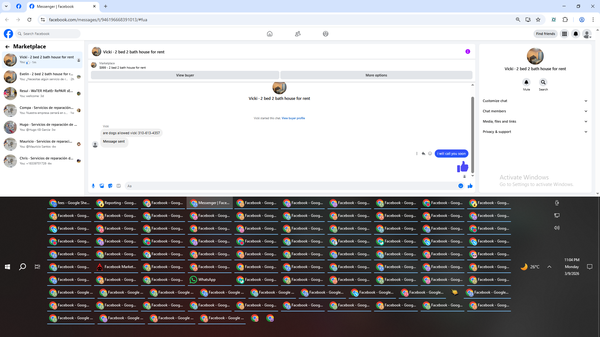This screenshot has height=337, width=600.
Task: Expand the Privacy & support section
Action: point(535,132)
